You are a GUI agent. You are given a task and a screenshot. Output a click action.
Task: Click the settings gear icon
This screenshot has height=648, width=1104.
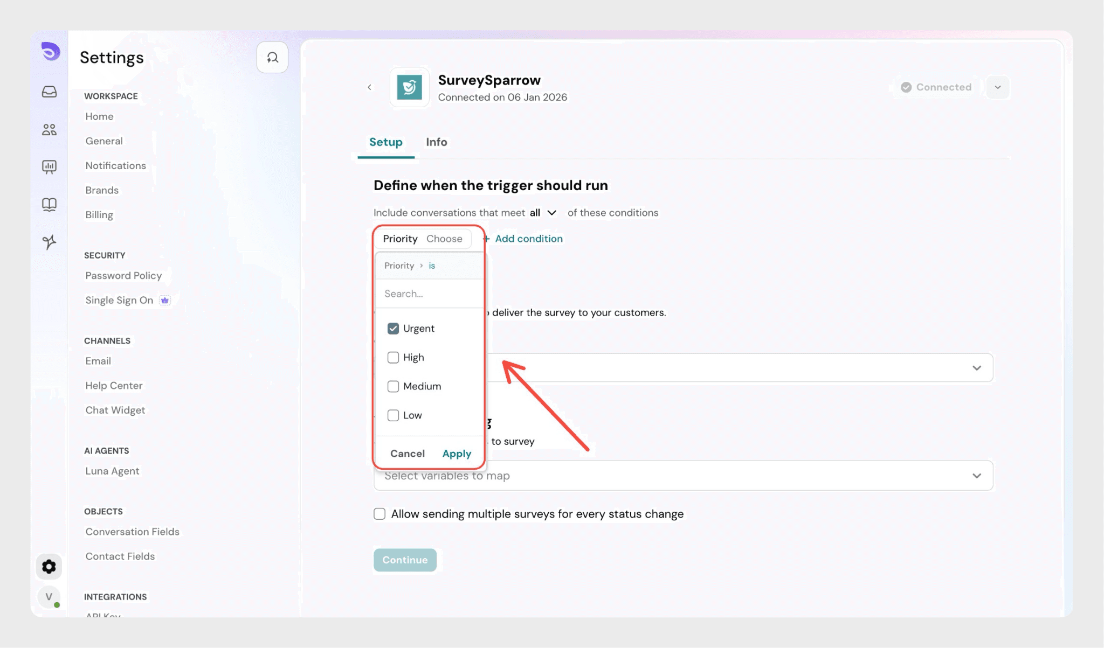point(49,567)
